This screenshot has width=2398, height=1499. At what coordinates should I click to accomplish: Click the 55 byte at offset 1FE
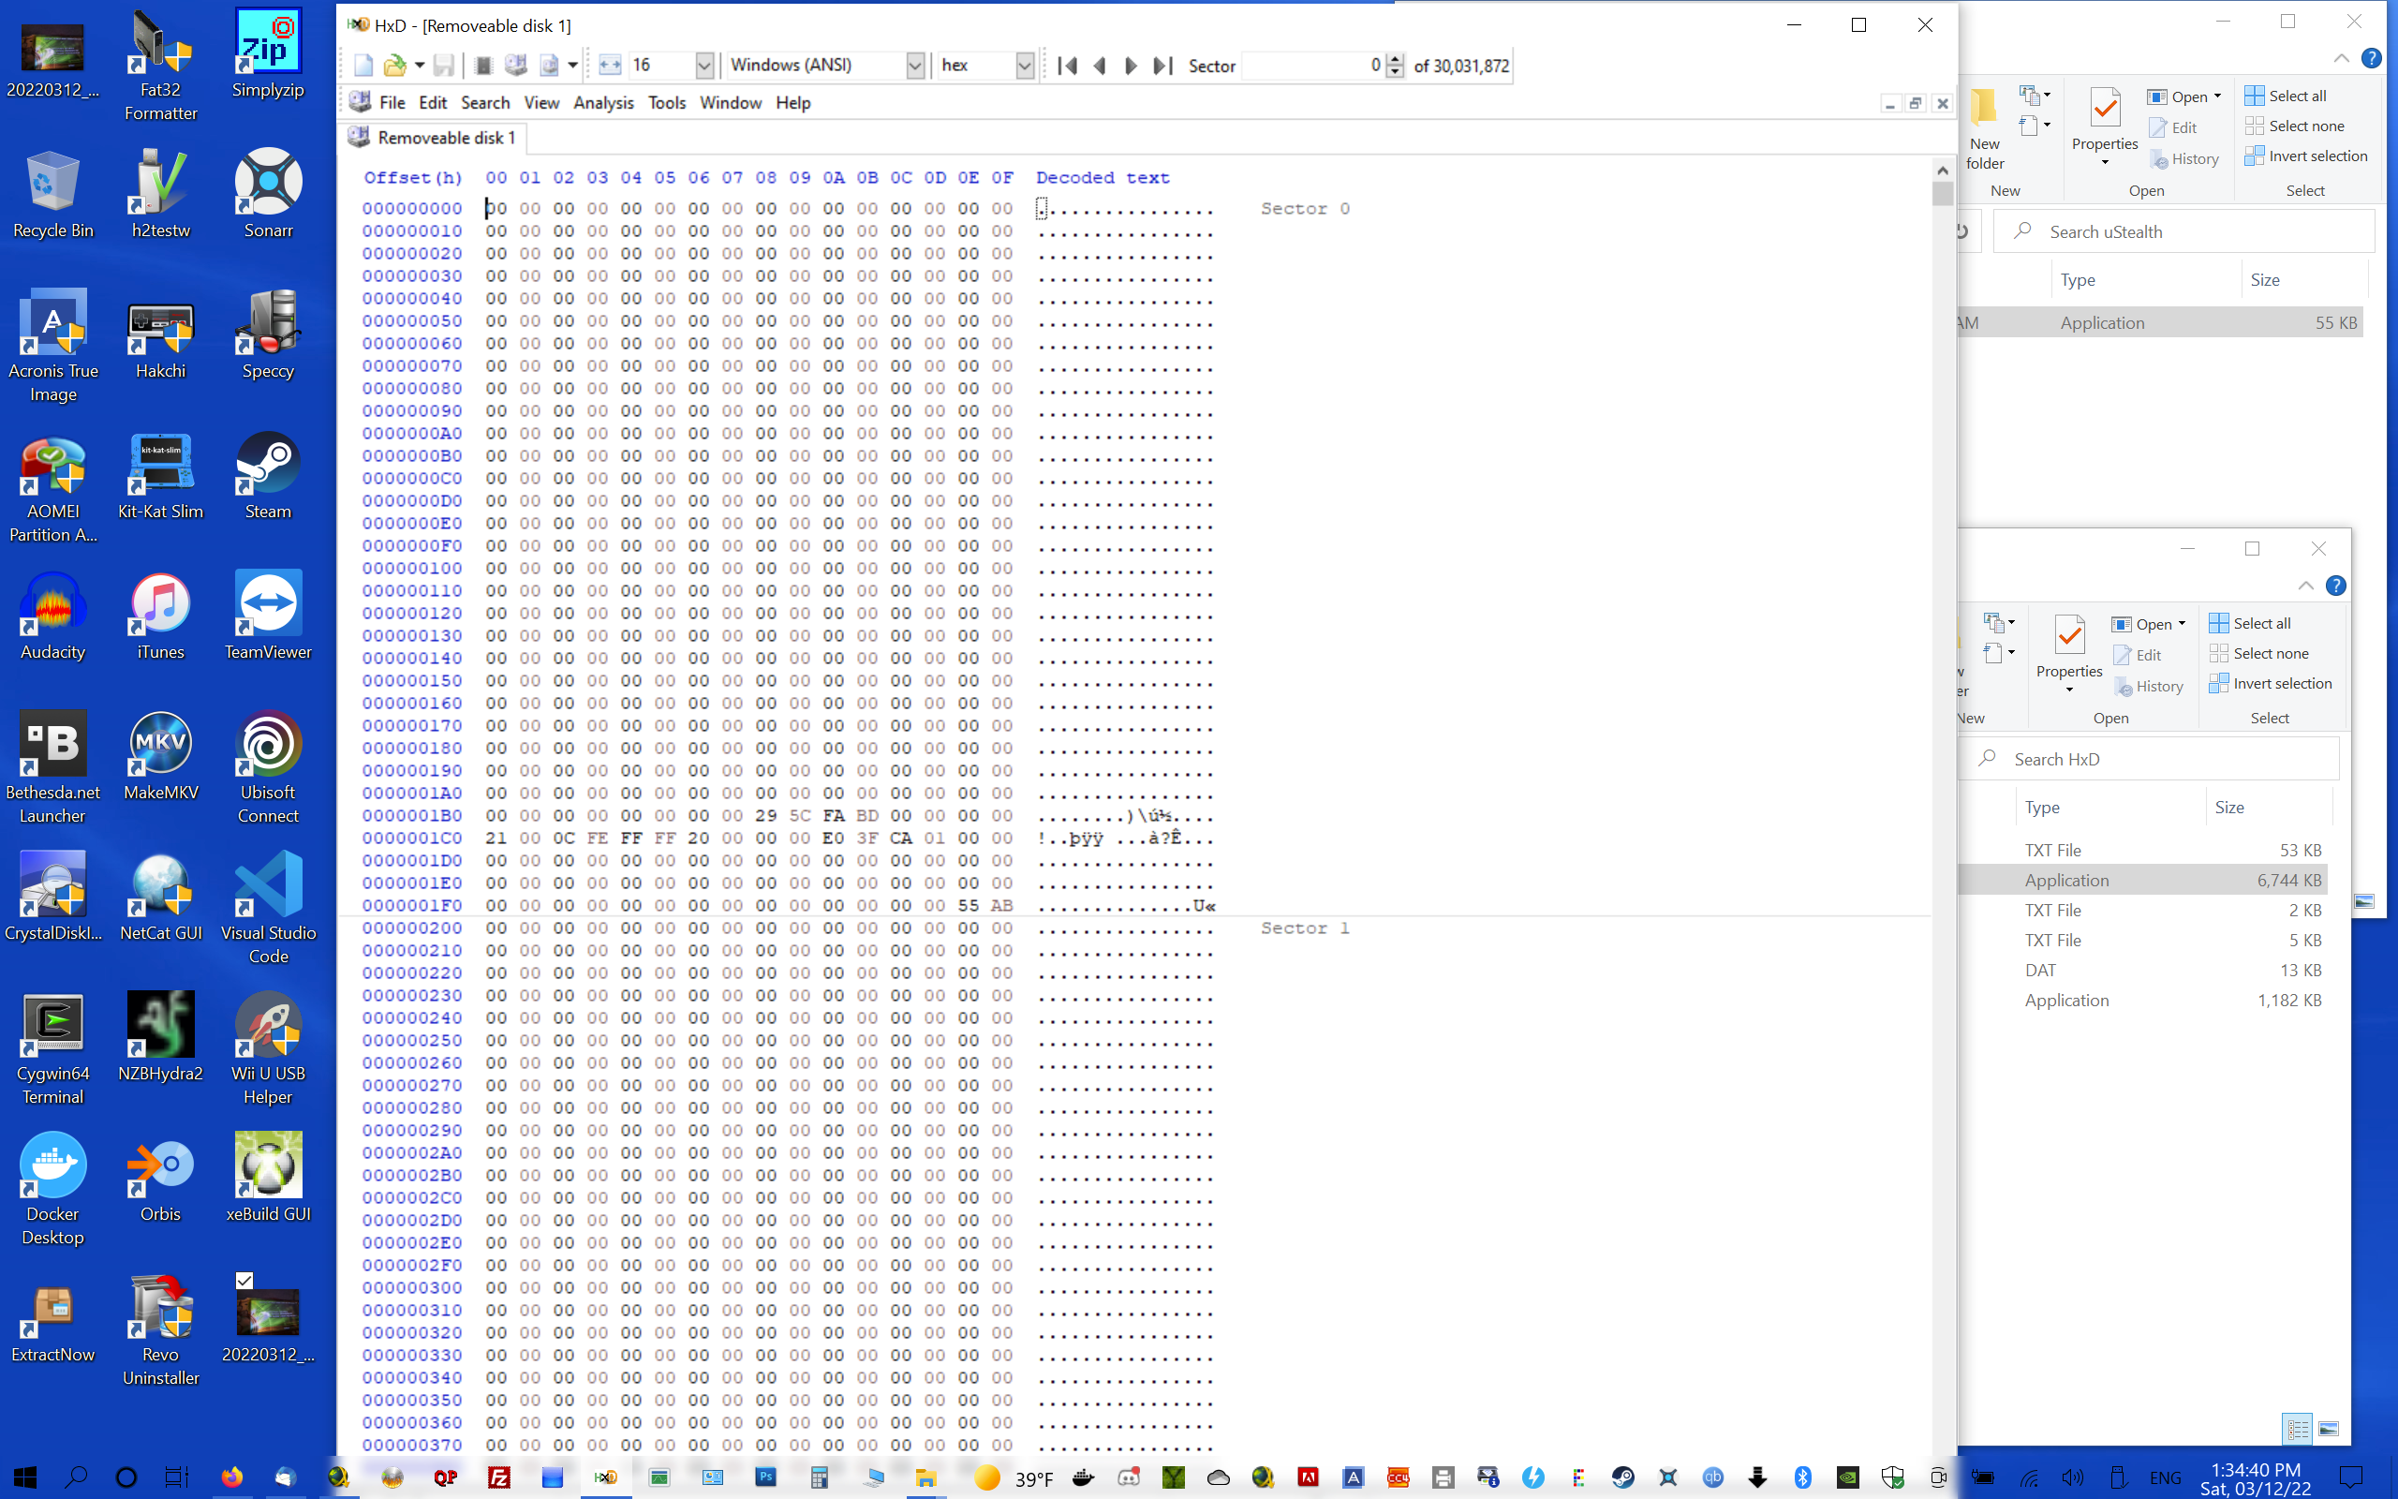pyautogui.click(x=969, y=905)
